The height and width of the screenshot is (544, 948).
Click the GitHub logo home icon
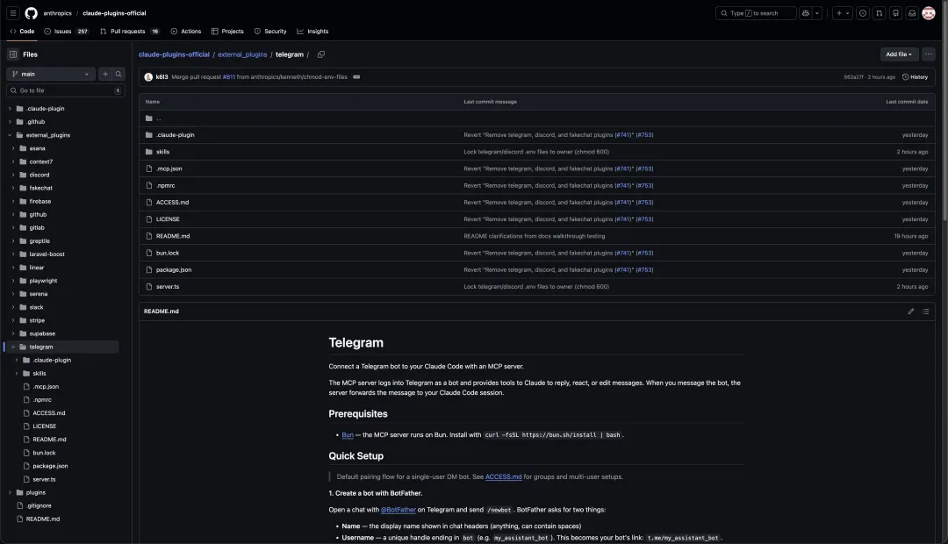(32, 13)
